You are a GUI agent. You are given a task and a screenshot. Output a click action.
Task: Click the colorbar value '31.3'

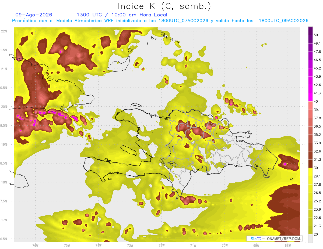[x=317, y=160]
